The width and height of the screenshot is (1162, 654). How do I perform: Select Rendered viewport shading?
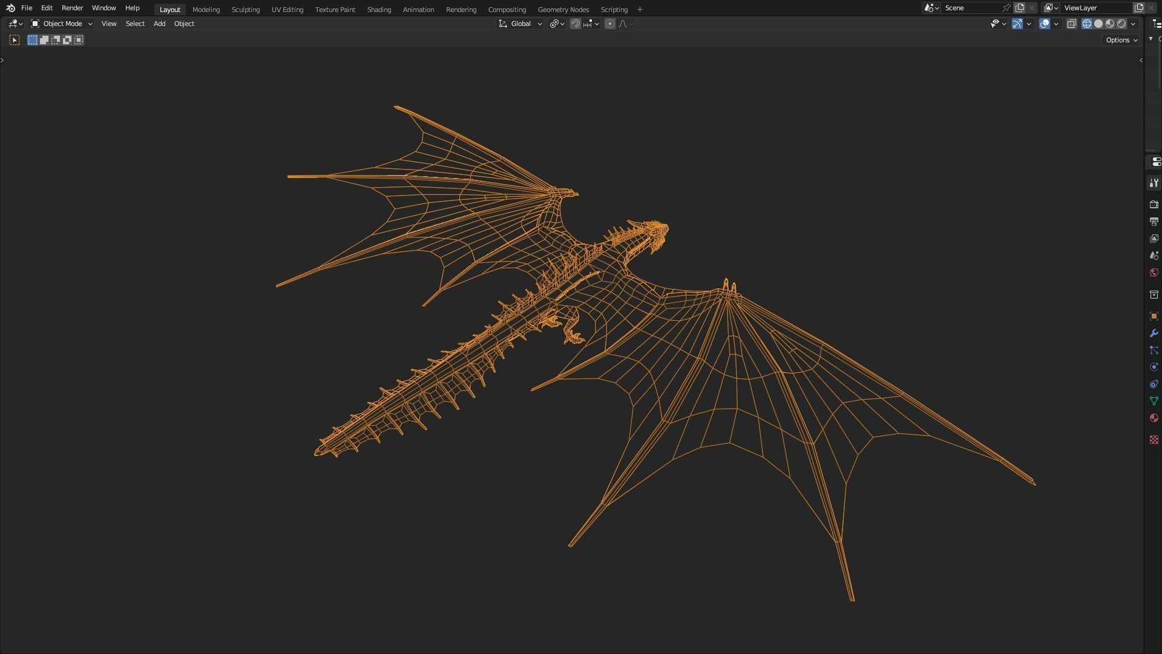pyautogui.click(x=1121, y=24)
